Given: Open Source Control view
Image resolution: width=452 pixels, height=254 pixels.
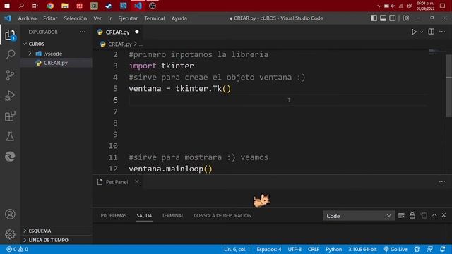Looking at the screenshot, I should (10, 75).
